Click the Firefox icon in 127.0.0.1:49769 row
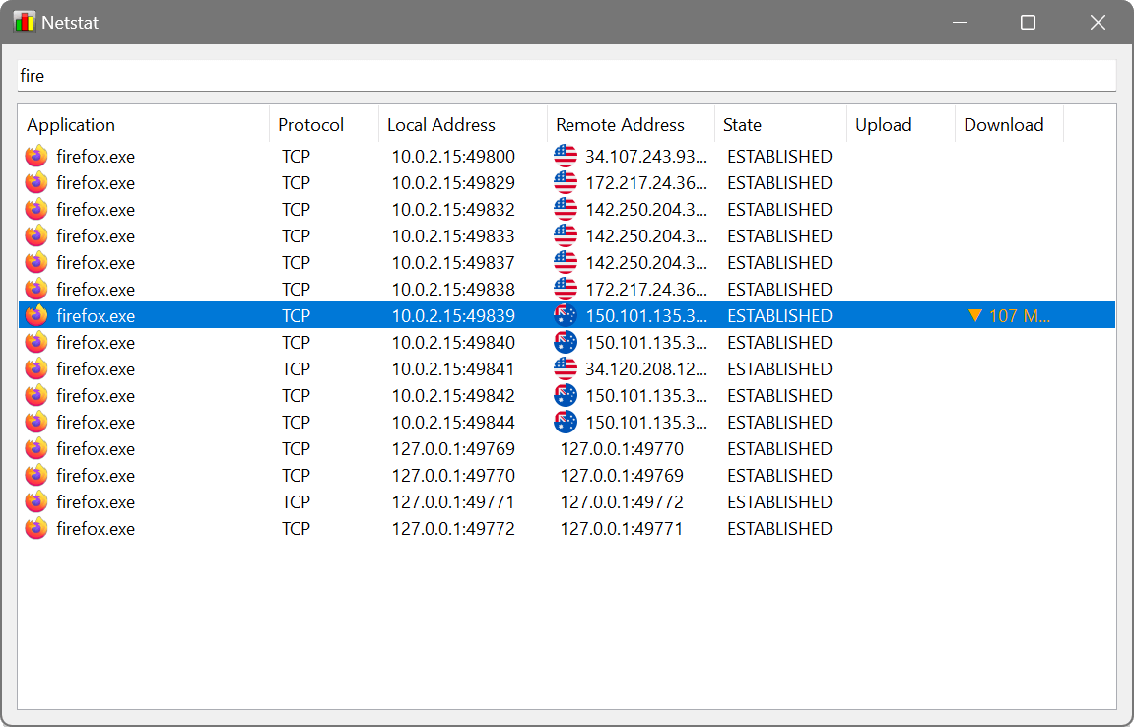 36,448
